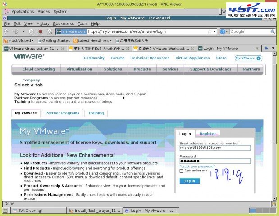Viewport: 279px width, 216px height.
Task: Open the History menu
Action: (x=43, y=23)
